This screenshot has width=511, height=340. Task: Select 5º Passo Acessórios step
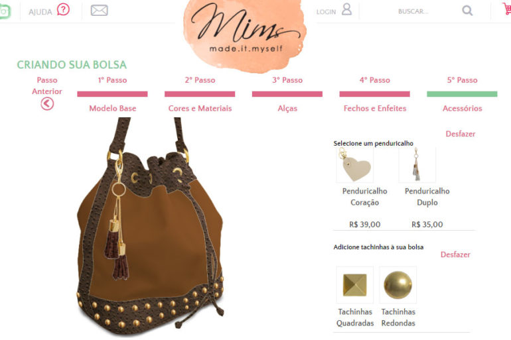coord(462,94)
